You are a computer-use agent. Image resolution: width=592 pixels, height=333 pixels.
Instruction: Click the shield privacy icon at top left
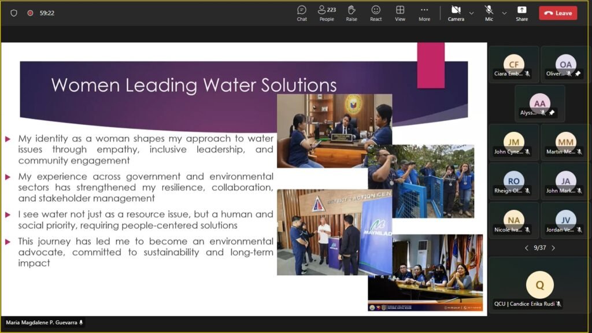[14, 13]
